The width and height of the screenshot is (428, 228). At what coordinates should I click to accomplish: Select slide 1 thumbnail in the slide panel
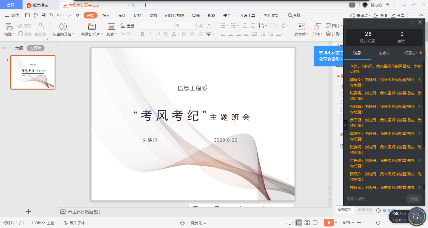(x=33, y=72)
